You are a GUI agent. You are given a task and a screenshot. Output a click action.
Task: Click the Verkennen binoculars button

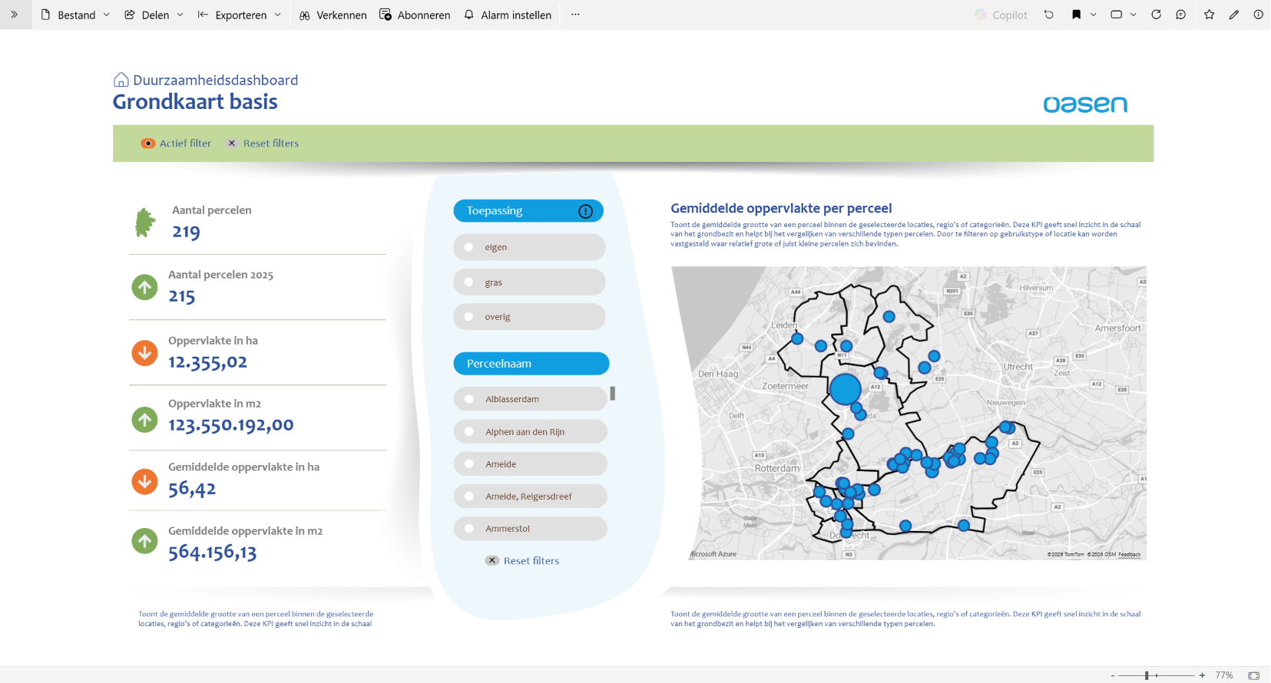[333, 15]
